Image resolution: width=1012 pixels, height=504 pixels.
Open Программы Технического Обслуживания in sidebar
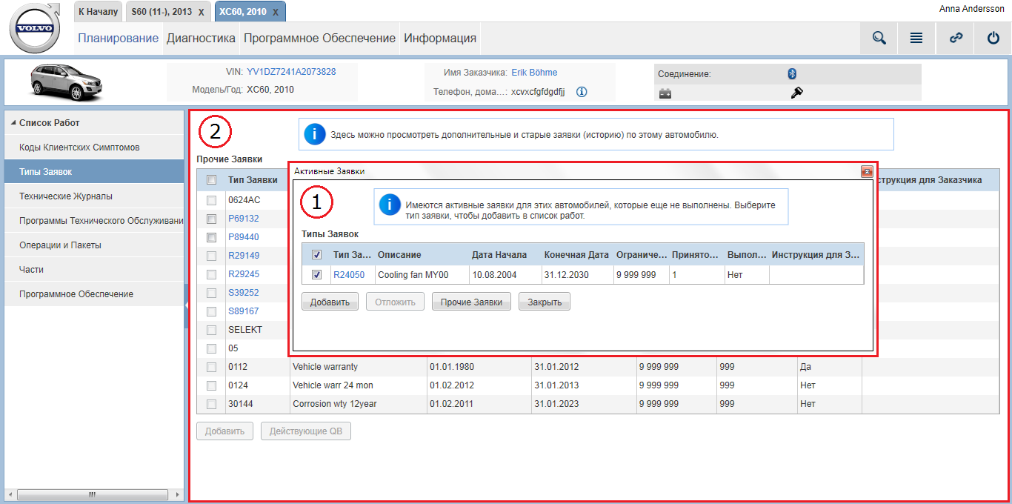[x=94, y=221]
